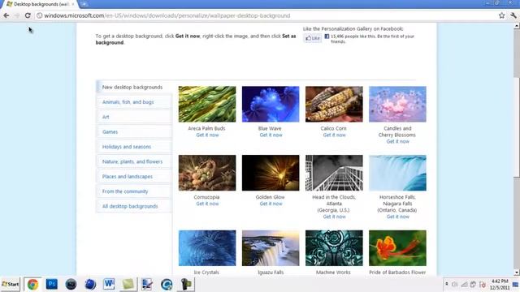
Task: Click Get it now under Head in the Clouds
Action: pyautogui.click(x=334, y=217)
